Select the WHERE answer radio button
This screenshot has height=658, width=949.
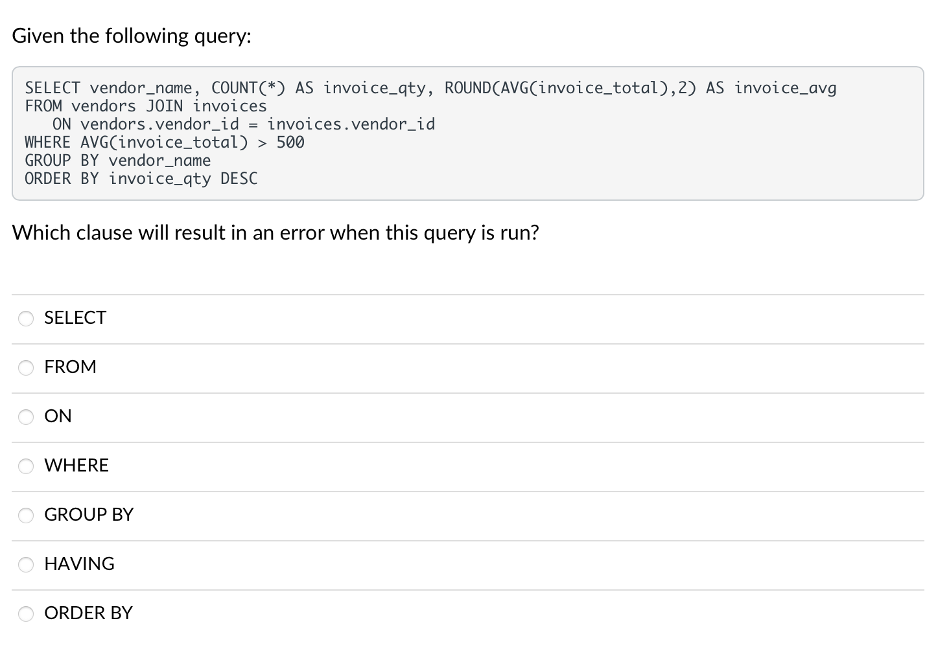click(25, 466)
